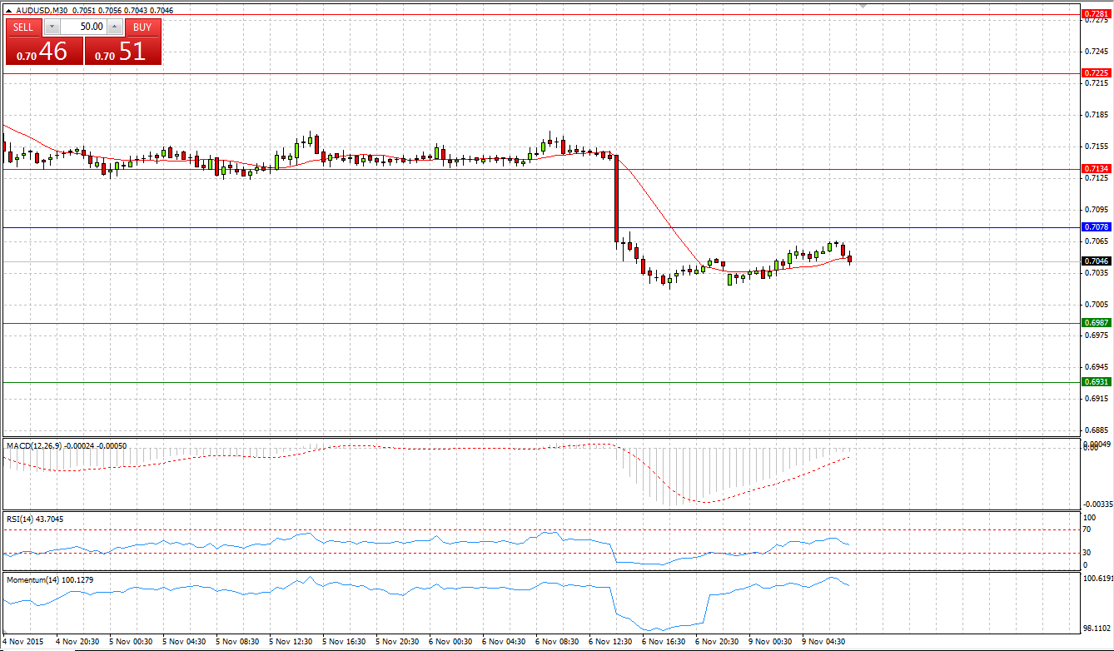Screen dimensions: 1114x651
Task: Click the MACD(12,26,9) indicator label
Action: (67, 446)
